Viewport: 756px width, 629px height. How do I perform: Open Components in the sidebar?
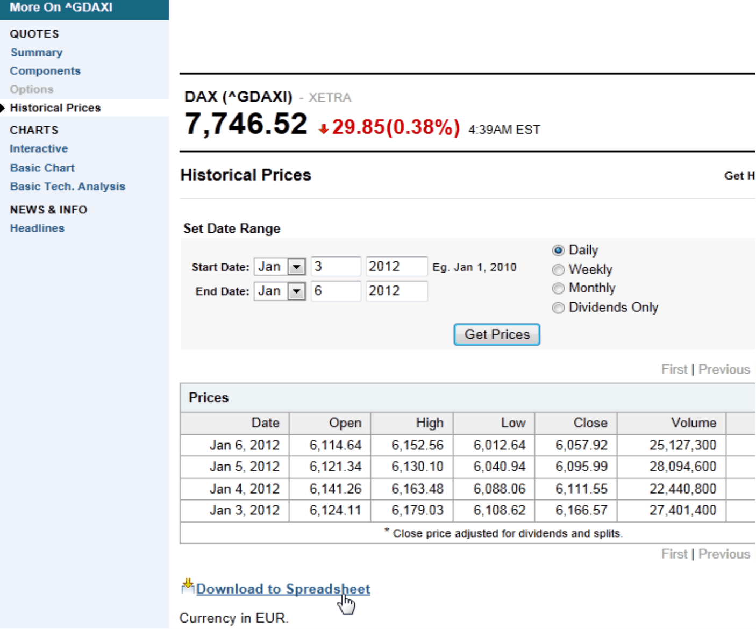(x=45, y=71)
